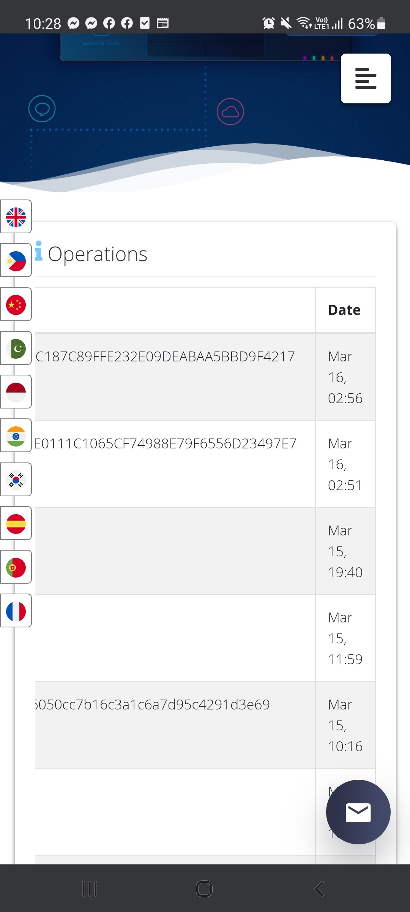Viewport: 410px width, 912px height.
Task: Open the lowercase hash ending 4291d3e69
Action: pyautogui.click(x=152, y=705)
